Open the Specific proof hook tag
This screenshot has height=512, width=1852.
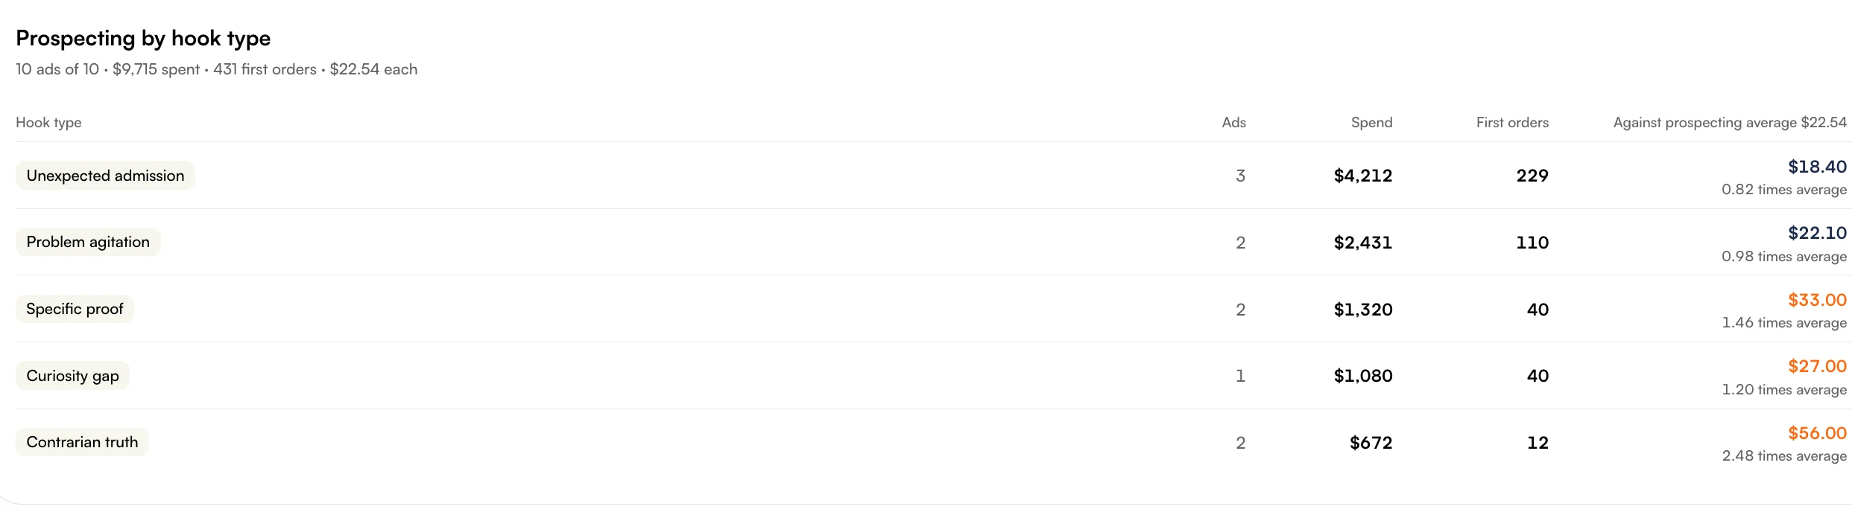tap(75, 309)
